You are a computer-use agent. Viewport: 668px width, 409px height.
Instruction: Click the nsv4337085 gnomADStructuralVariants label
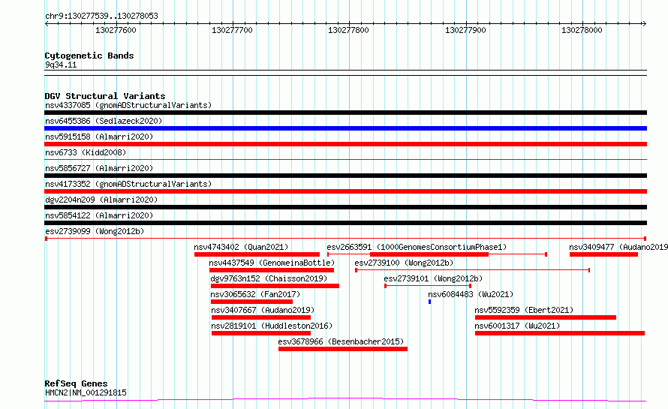click(128, 105)
